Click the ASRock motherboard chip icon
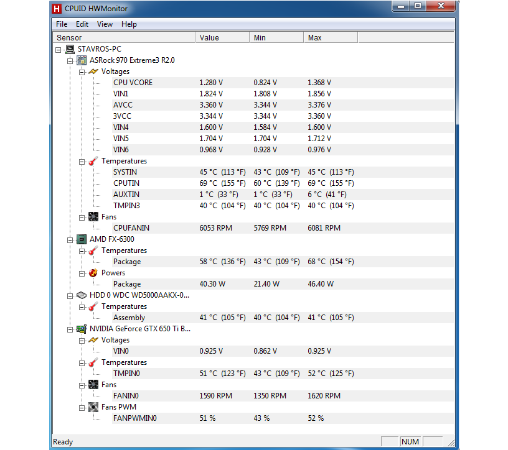Image resolution: width=508 pixels, height=450 pixels. (82, 60)
